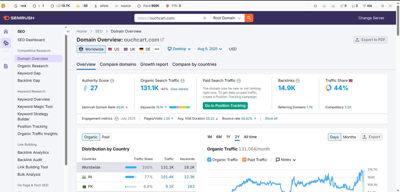Click the toolbar info circle icon
The height and width of the screenshot is (192, 400).
pyautogui.click(x=315, y=6)
